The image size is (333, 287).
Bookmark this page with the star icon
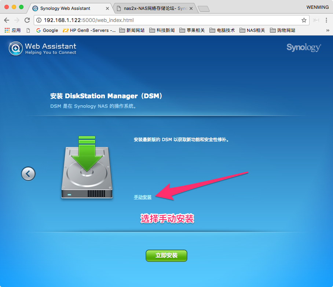point(304,21)
